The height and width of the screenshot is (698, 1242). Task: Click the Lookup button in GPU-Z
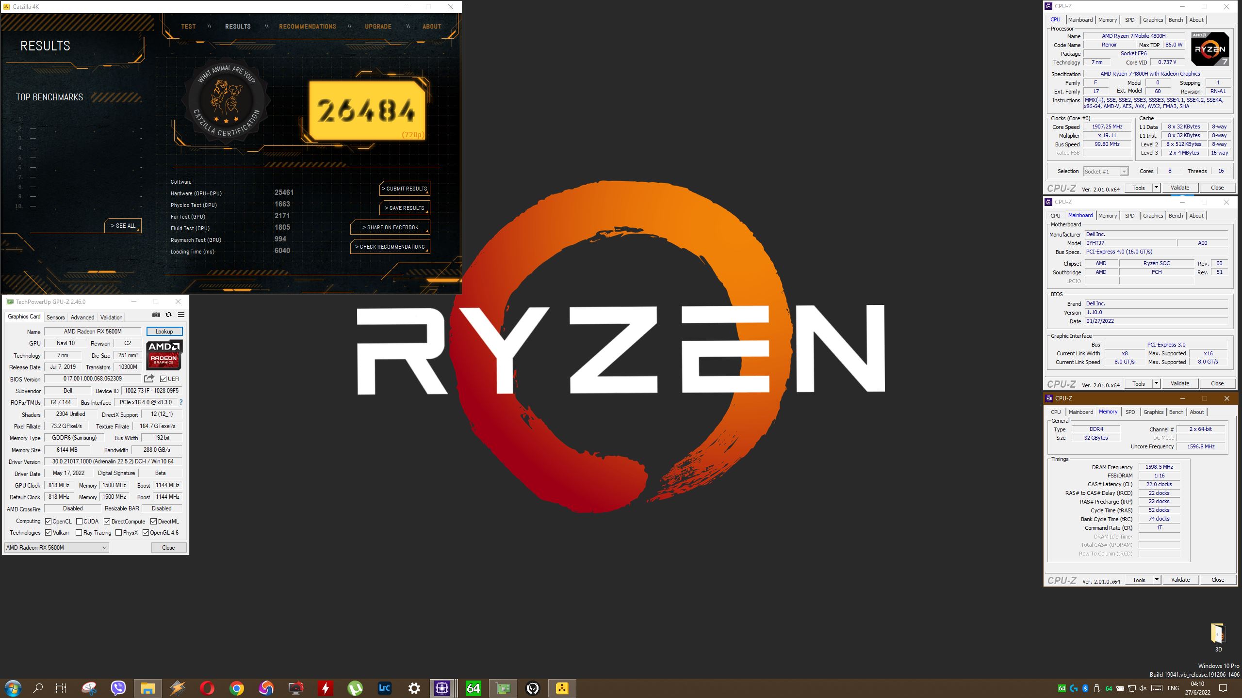[164, 332]
